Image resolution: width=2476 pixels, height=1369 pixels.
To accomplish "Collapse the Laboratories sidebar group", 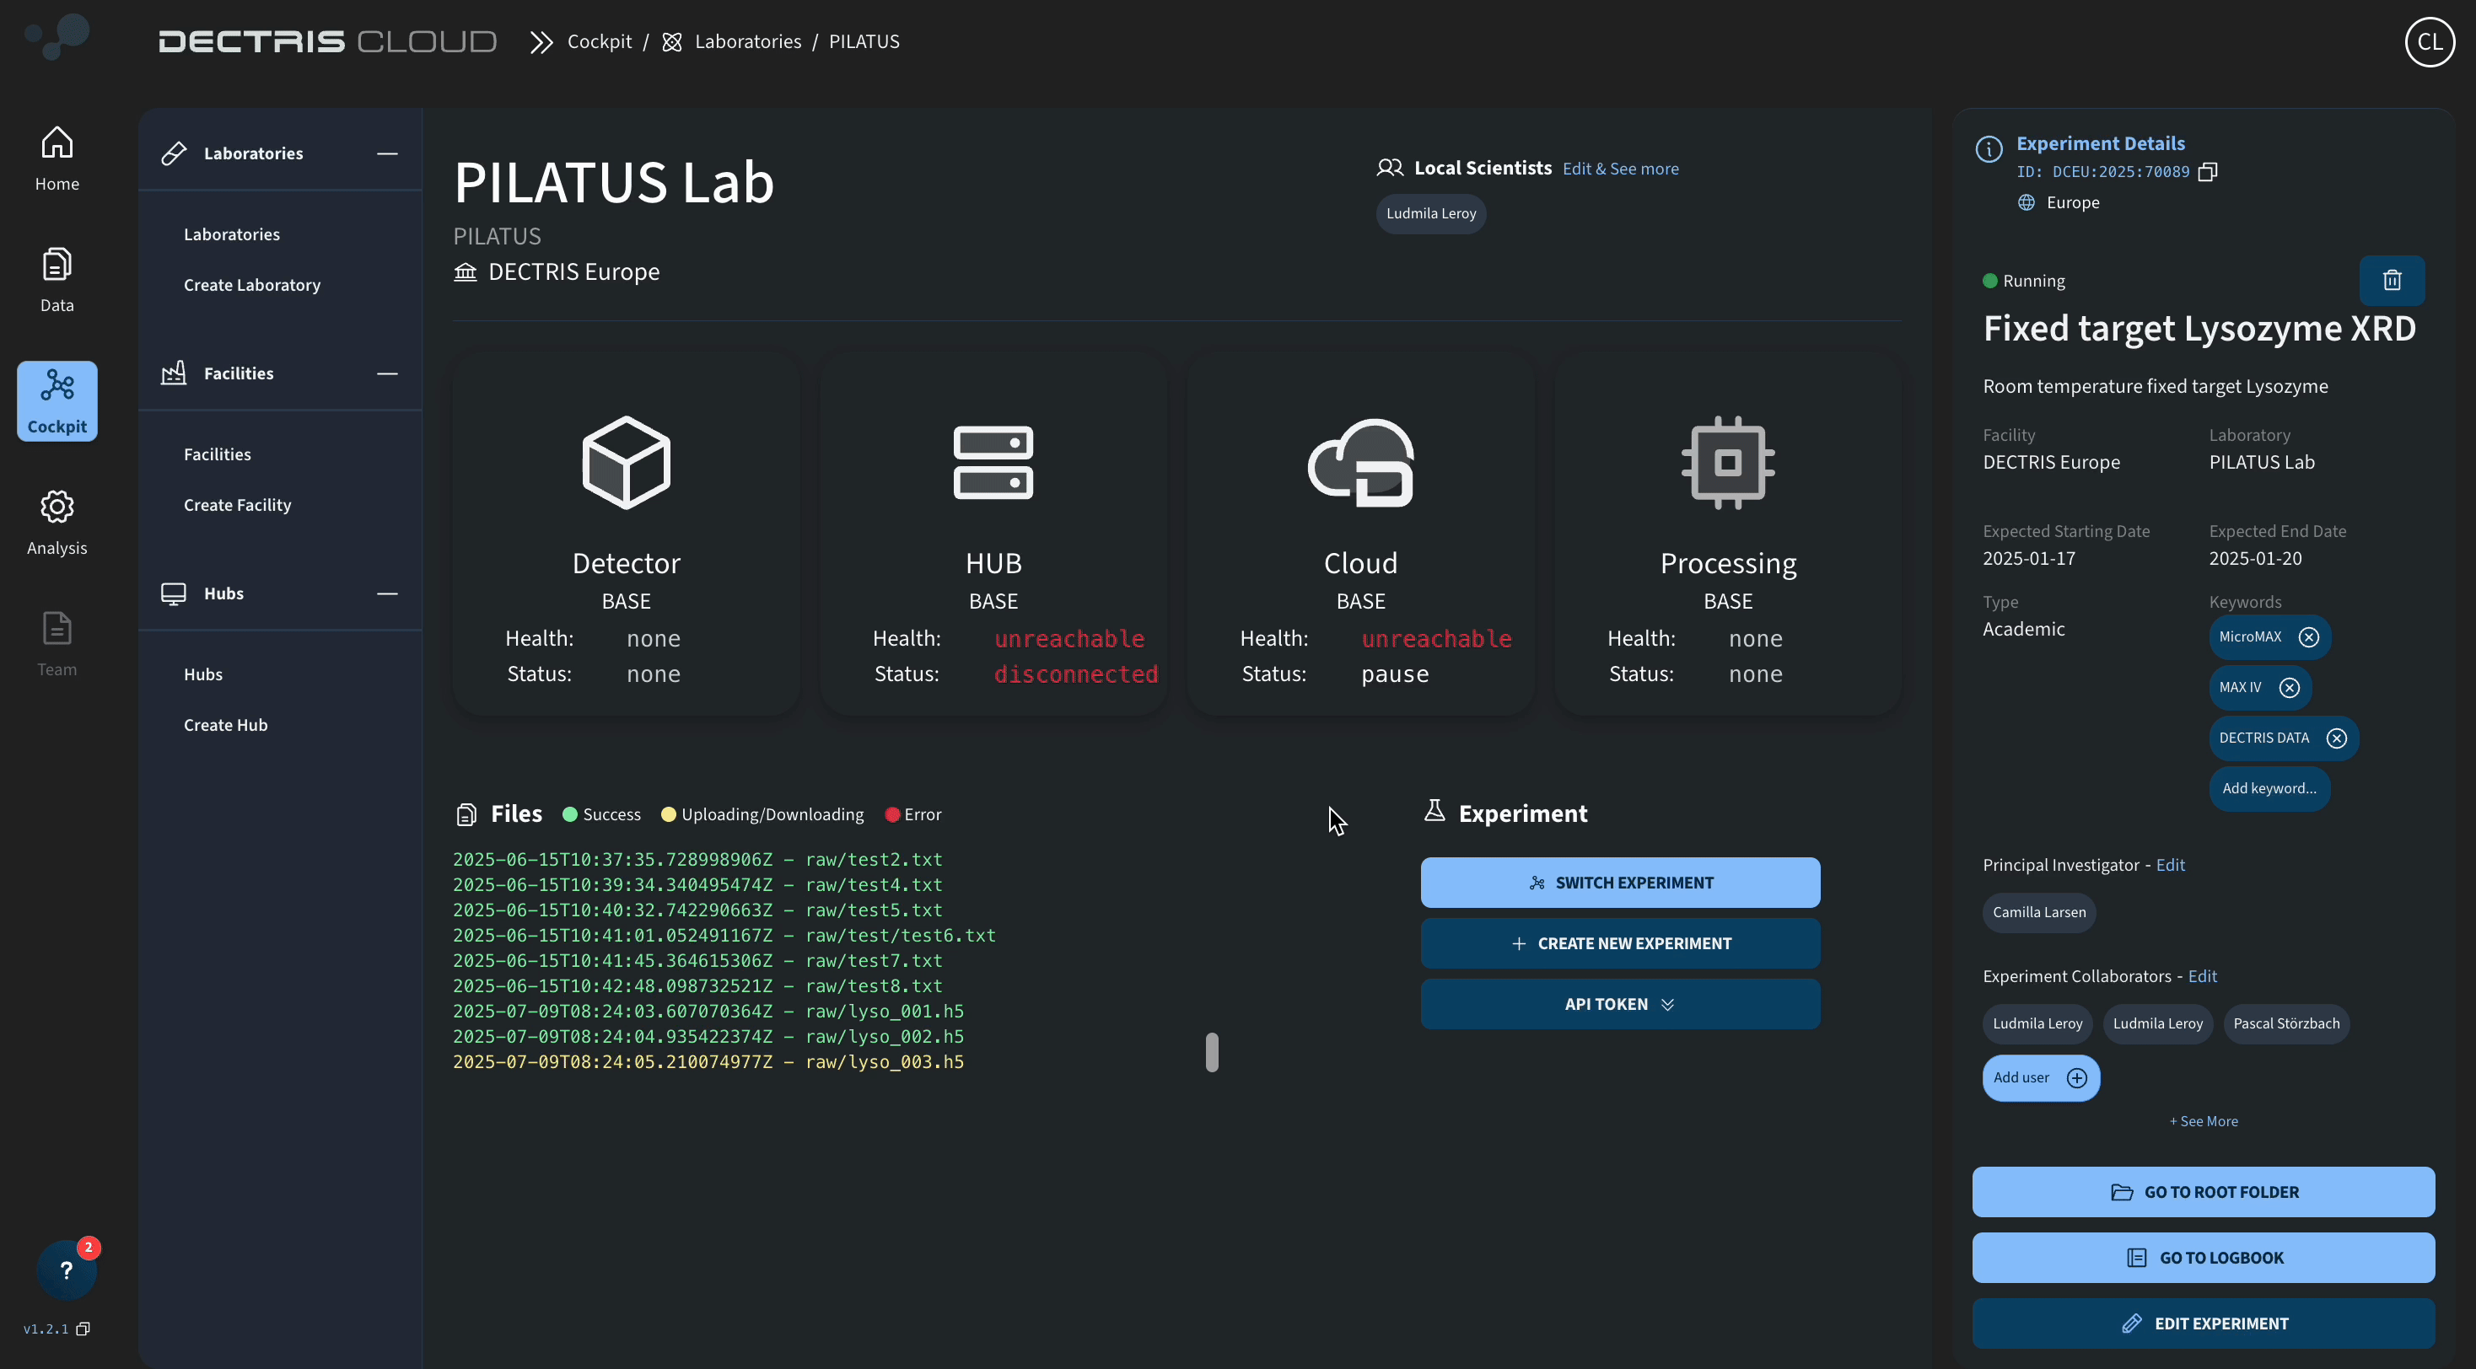I will click(386, 153).
